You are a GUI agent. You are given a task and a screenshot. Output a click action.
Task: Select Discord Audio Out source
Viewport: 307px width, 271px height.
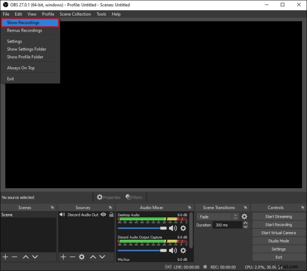pos(83,215)
